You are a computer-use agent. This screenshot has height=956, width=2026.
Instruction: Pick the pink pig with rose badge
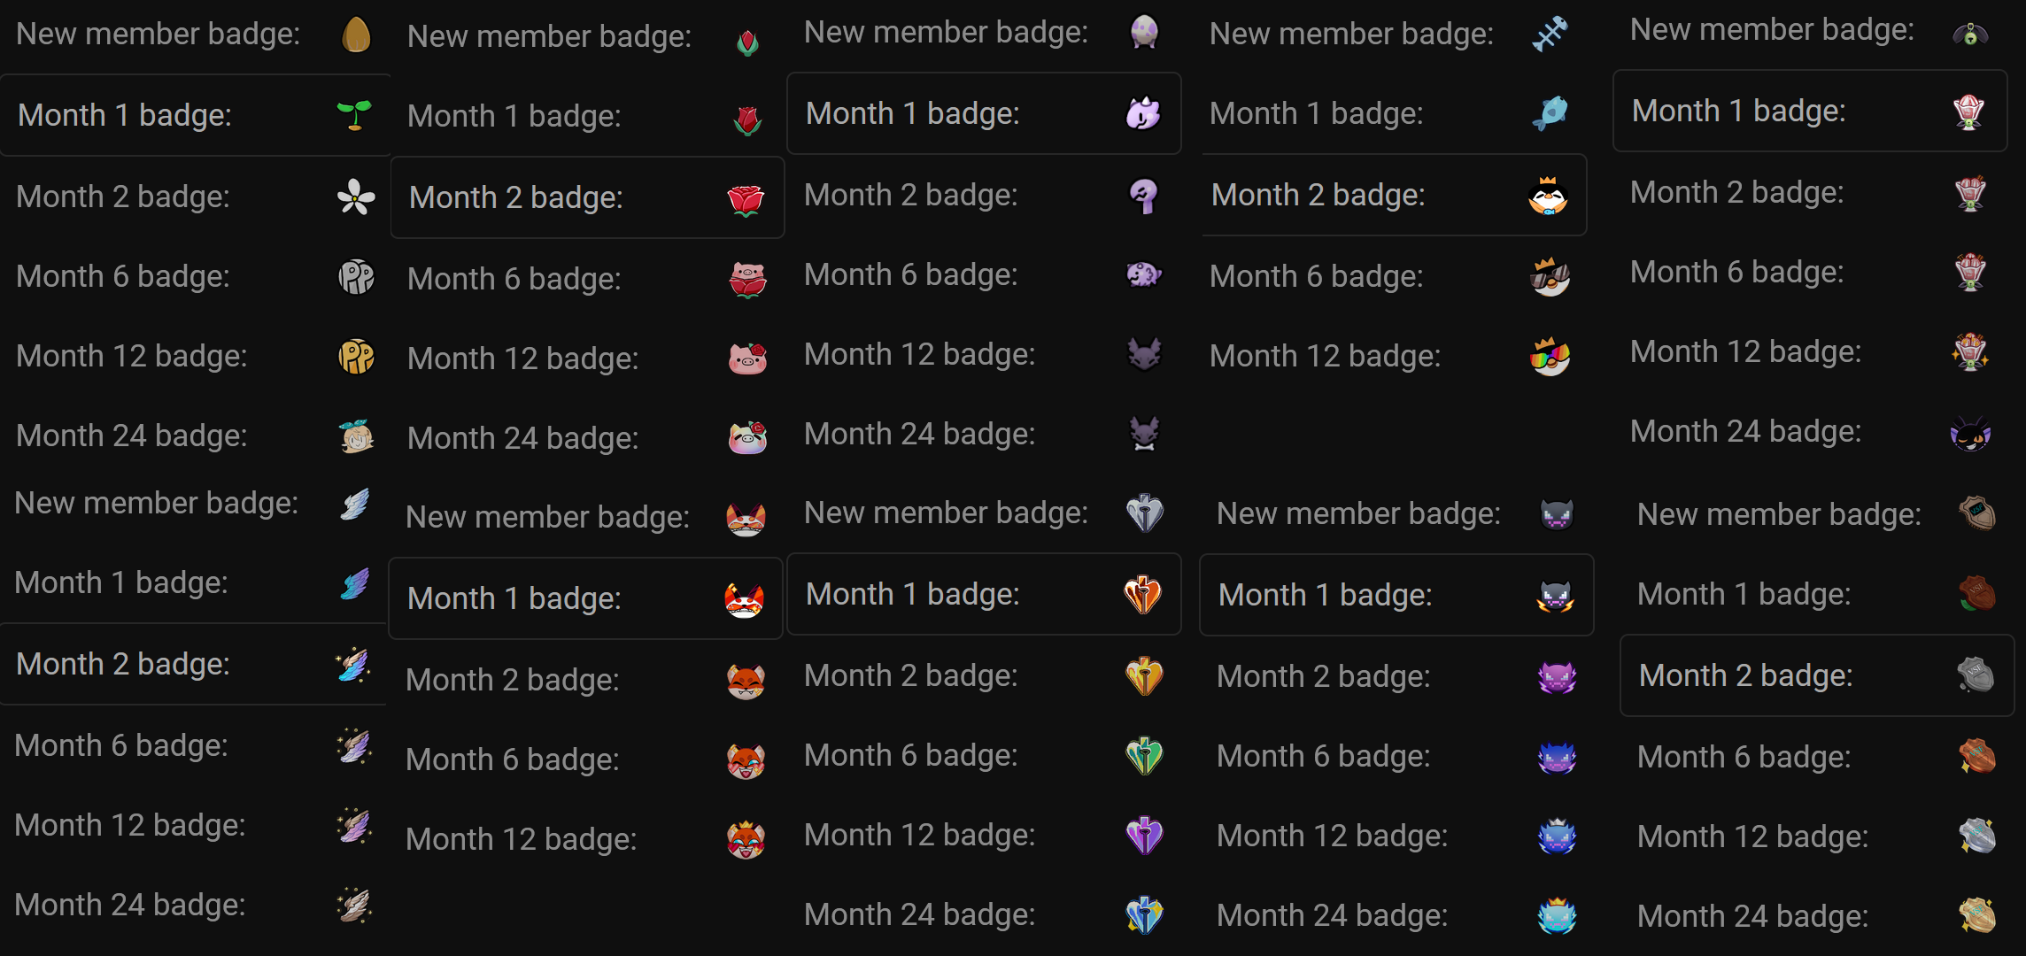point(747,358)
